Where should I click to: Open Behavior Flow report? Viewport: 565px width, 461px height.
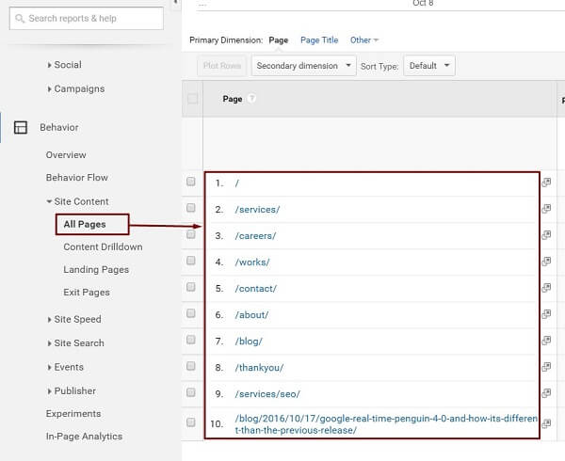[x=77, y=178]
